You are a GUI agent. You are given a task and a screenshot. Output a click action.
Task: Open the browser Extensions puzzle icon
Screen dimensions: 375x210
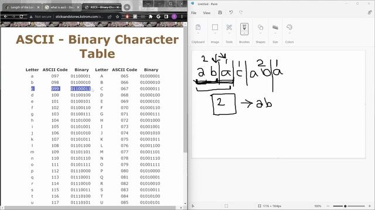151,17
